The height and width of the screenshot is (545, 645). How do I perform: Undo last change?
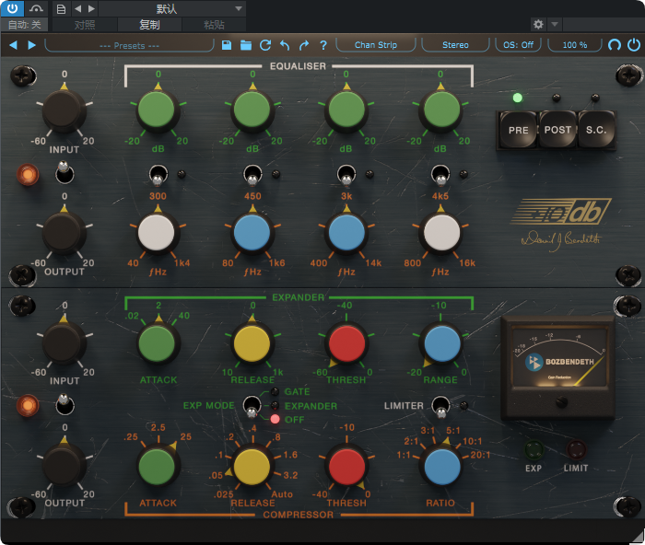[285, 45]
